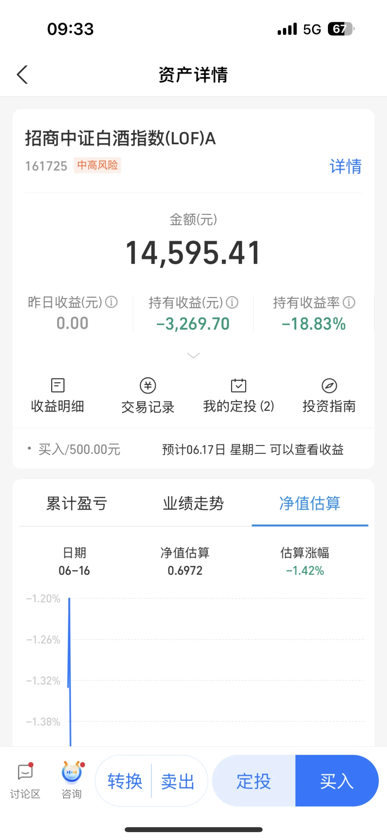
Task: Tap the 转换 button
Action: point(125,781)
